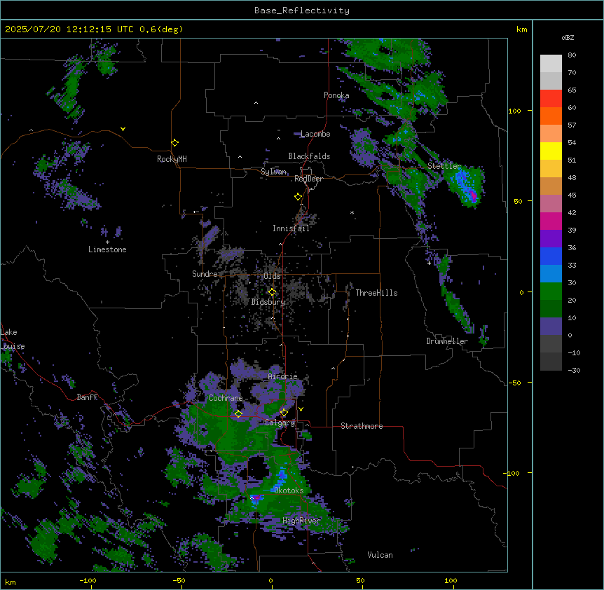Select the yellow diamond marker below Cochrane
604x590 pixels.
coord(238,414)
